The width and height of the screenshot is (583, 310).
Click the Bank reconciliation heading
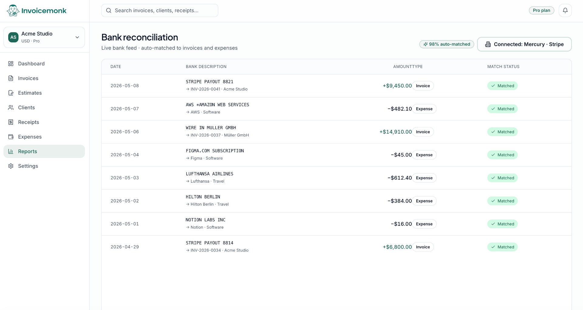coord(140,37)
